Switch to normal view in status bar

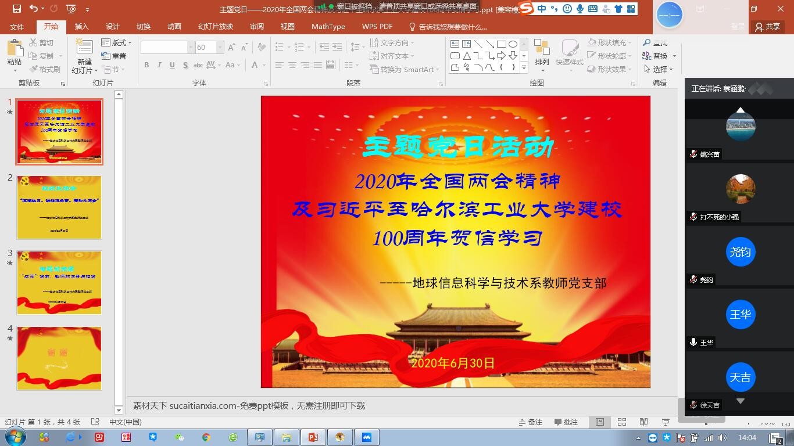click(x=600, y=422)
